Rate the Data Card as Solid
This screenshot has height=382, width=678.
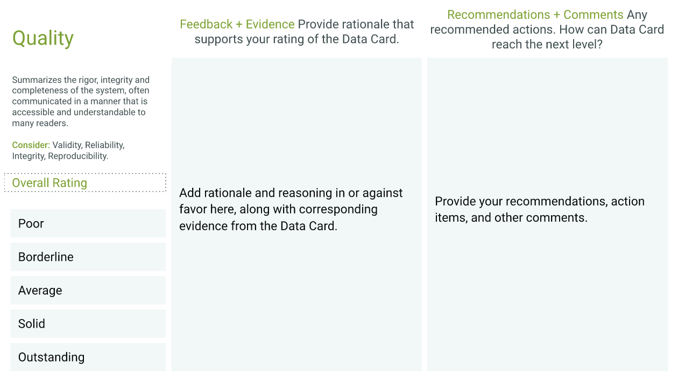point(88,324)
